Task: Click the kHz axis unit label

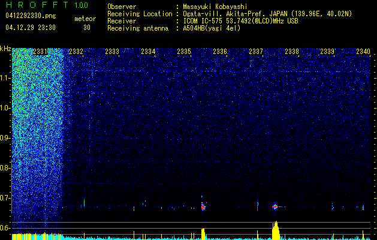Action: (x=5, y=49)
